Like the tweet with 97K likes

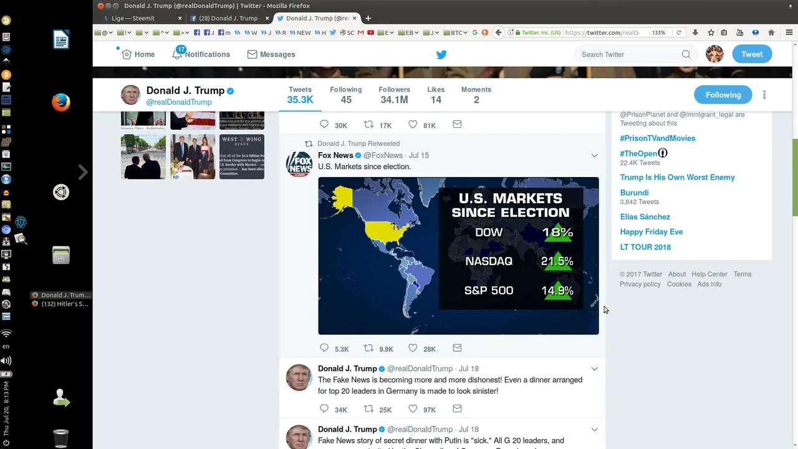[413, 409]
